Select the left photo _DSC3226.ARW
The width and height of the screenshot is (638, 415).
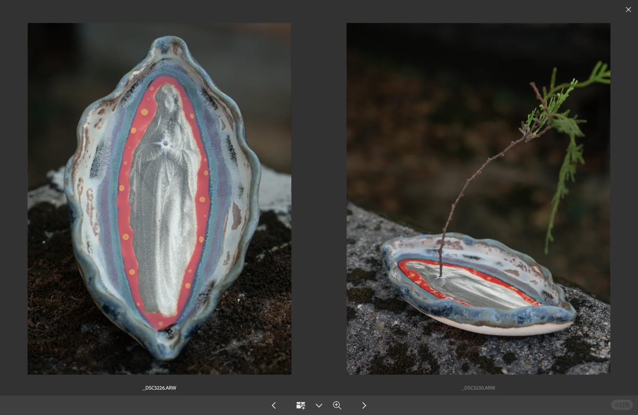pyautogui.click(x=159, y=199)
